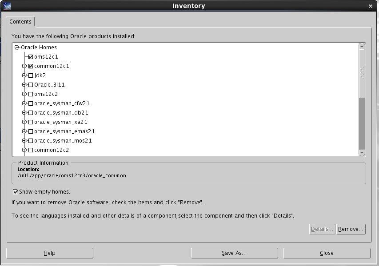The width and height of the screenshot is (379, 266).
Task: Expand the oracle_sysman_cfw21 node
Action: pyautogui.click(x=24, y=103)
